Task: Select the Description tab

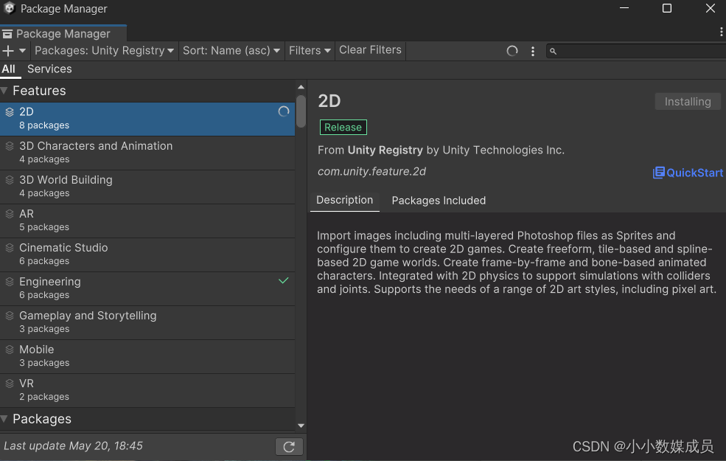Action: click(344, 200)
